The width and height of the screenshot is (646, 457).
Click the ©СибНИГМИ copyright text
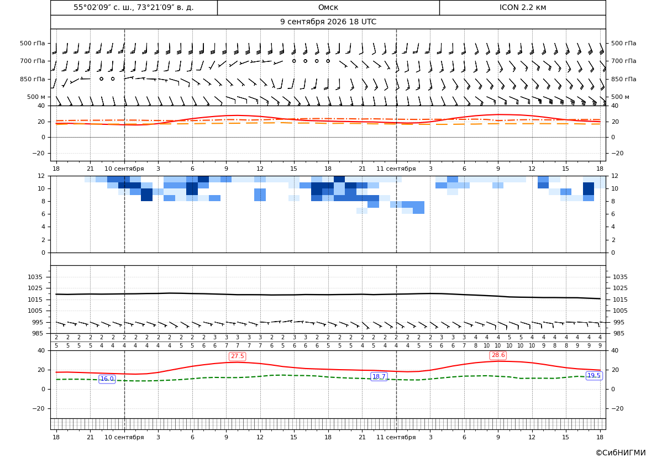(x=621, y=453)
